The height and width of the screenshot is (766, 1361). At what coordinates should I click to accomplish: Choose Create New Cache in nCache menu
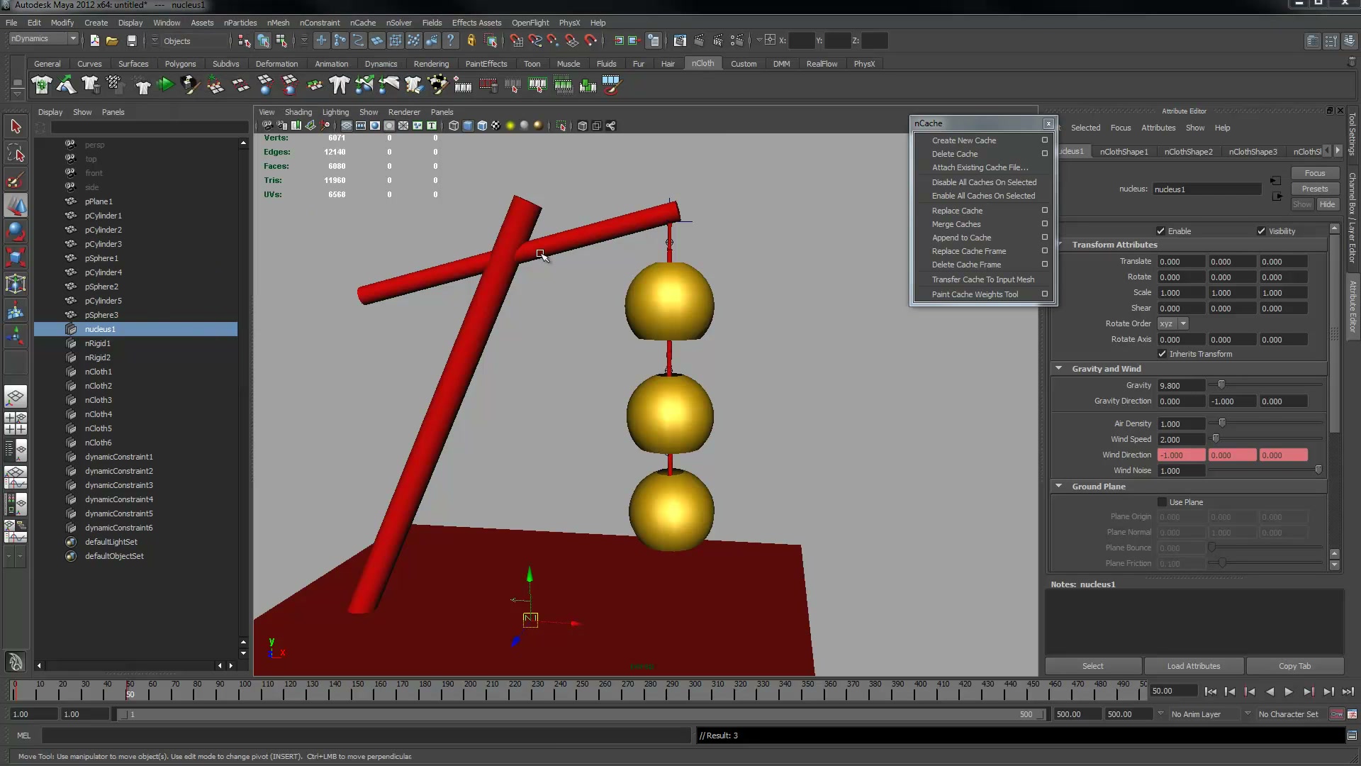[x=964, y=140]
